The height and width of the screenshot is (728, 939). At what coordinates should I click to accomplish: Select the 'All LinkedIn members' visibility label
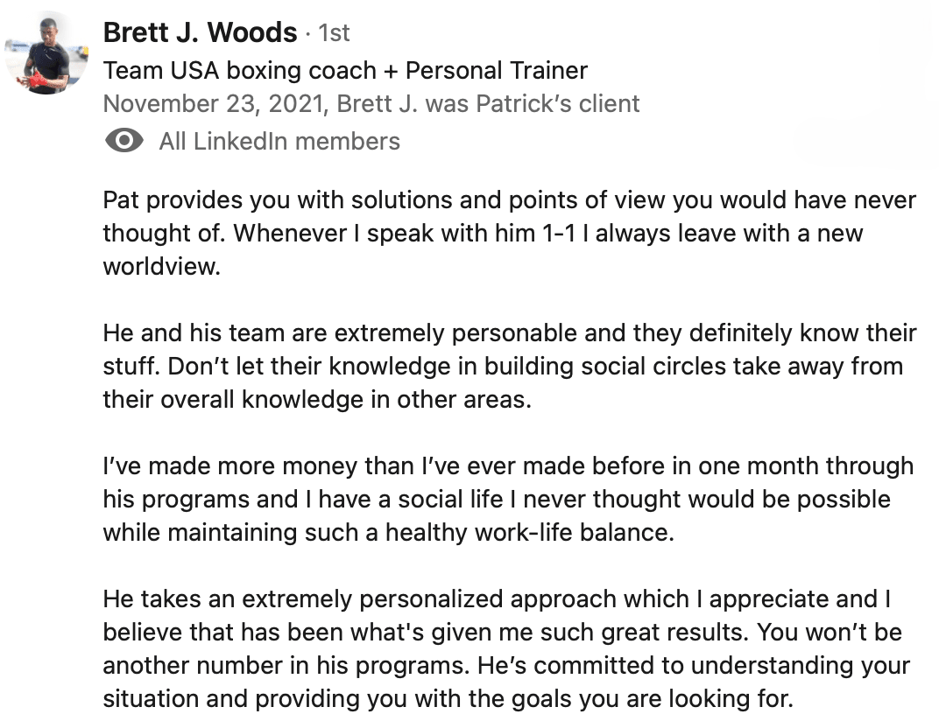pyautogui.click(x=279, y=142)
